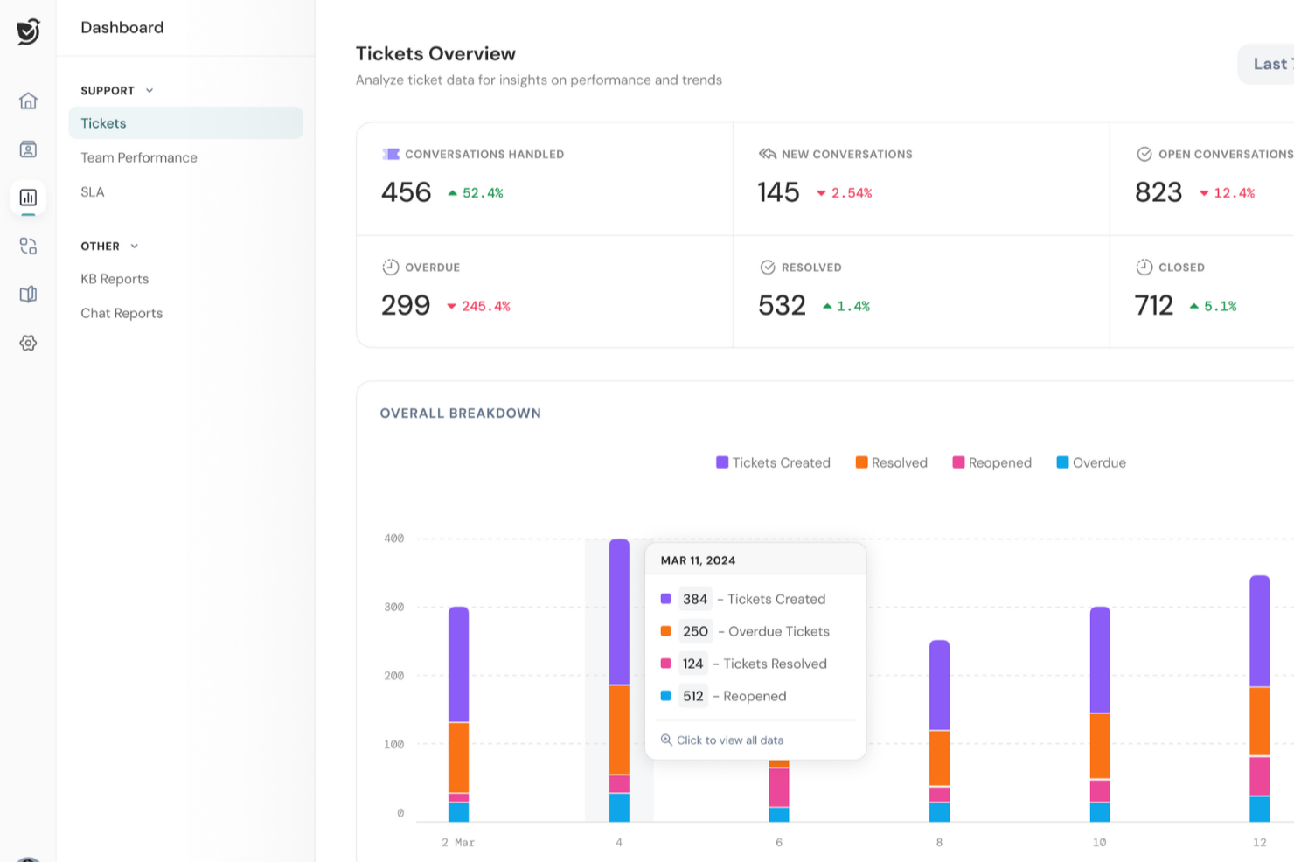Collapse the SUPPORT section chevron
This screenshot has width=1294, height=862.
tap(149, 90)
